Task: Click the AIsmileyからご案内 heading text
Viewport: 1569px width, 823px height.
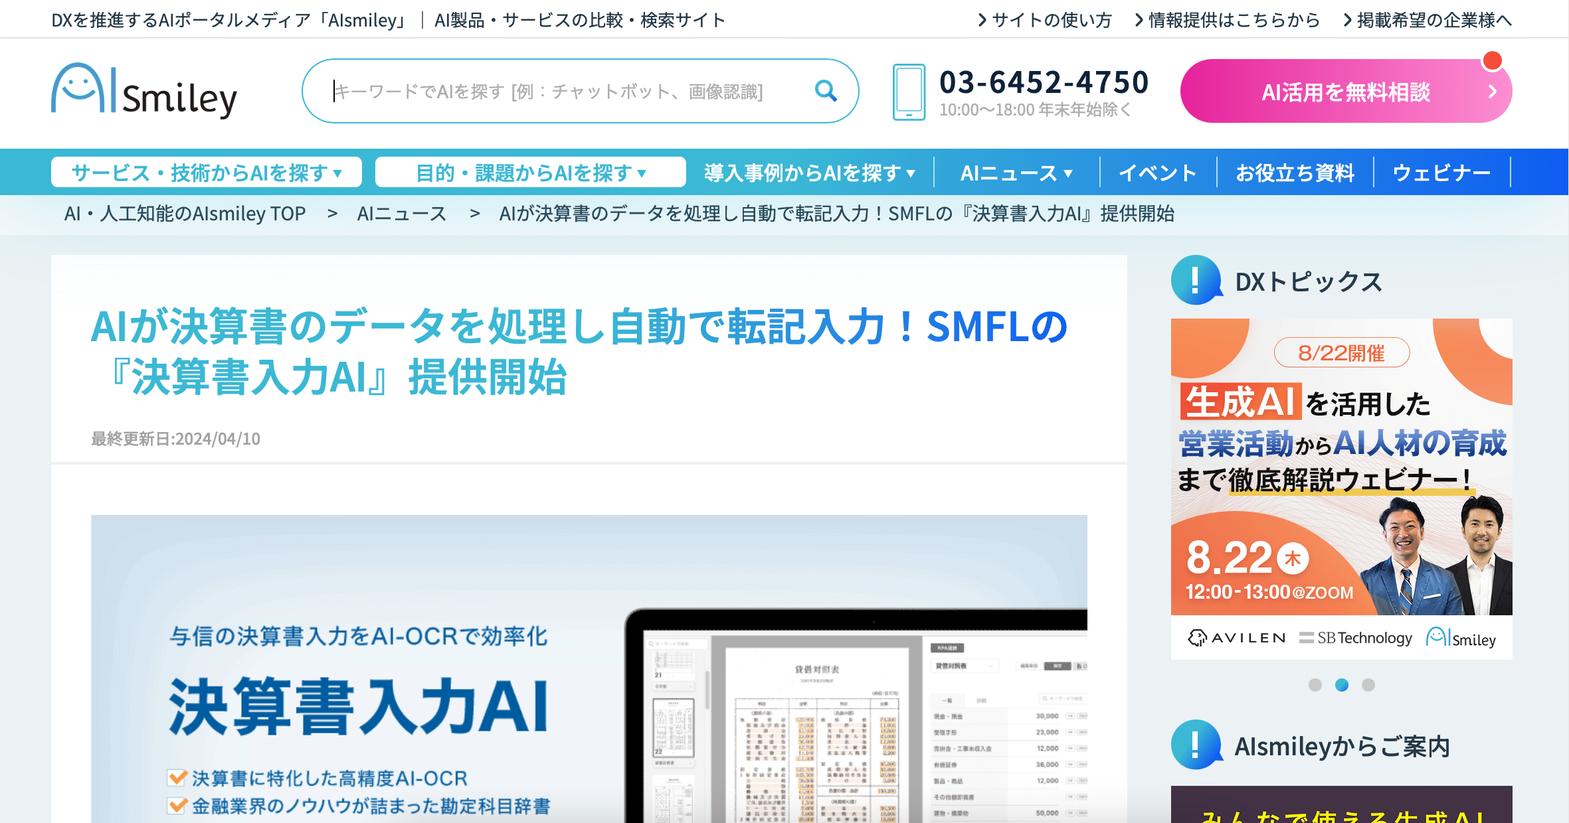Action: 1342,746
